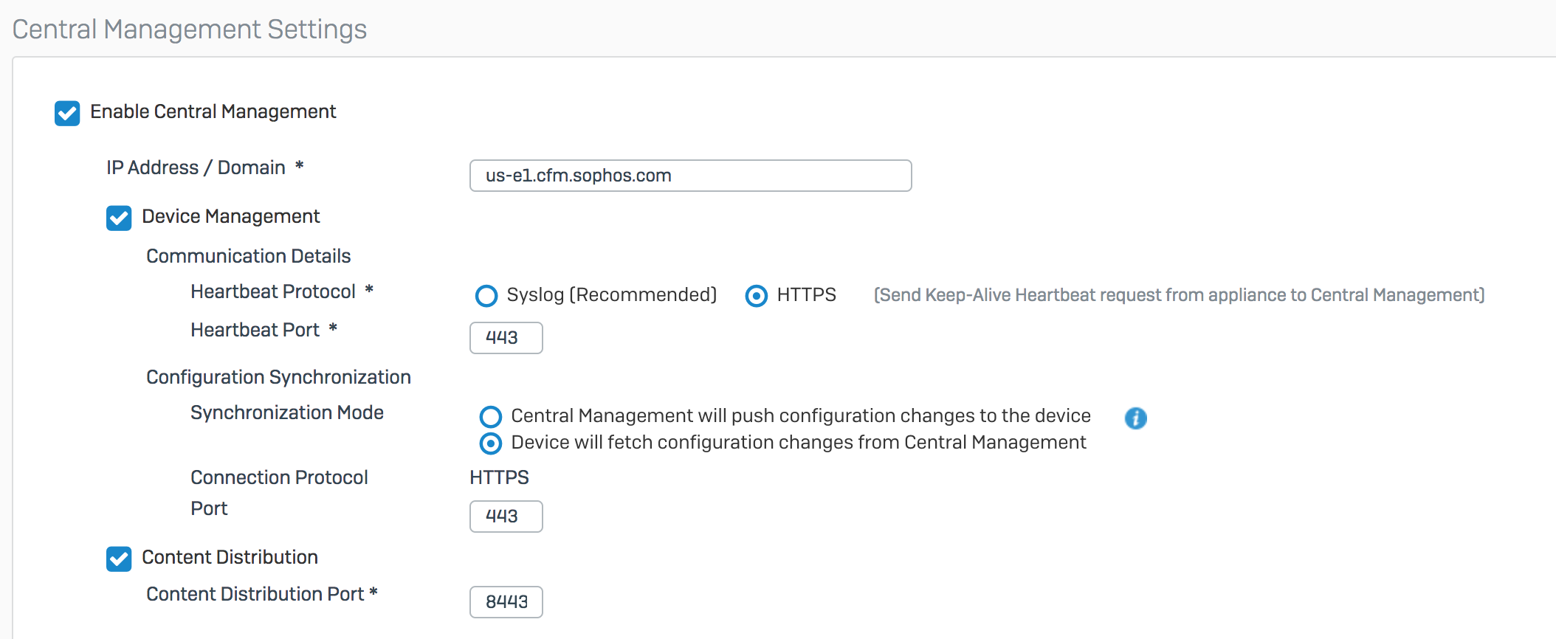Click the Synchronization Mode field label
Screen dimensions: 1556x639
(x=287, y=412)
